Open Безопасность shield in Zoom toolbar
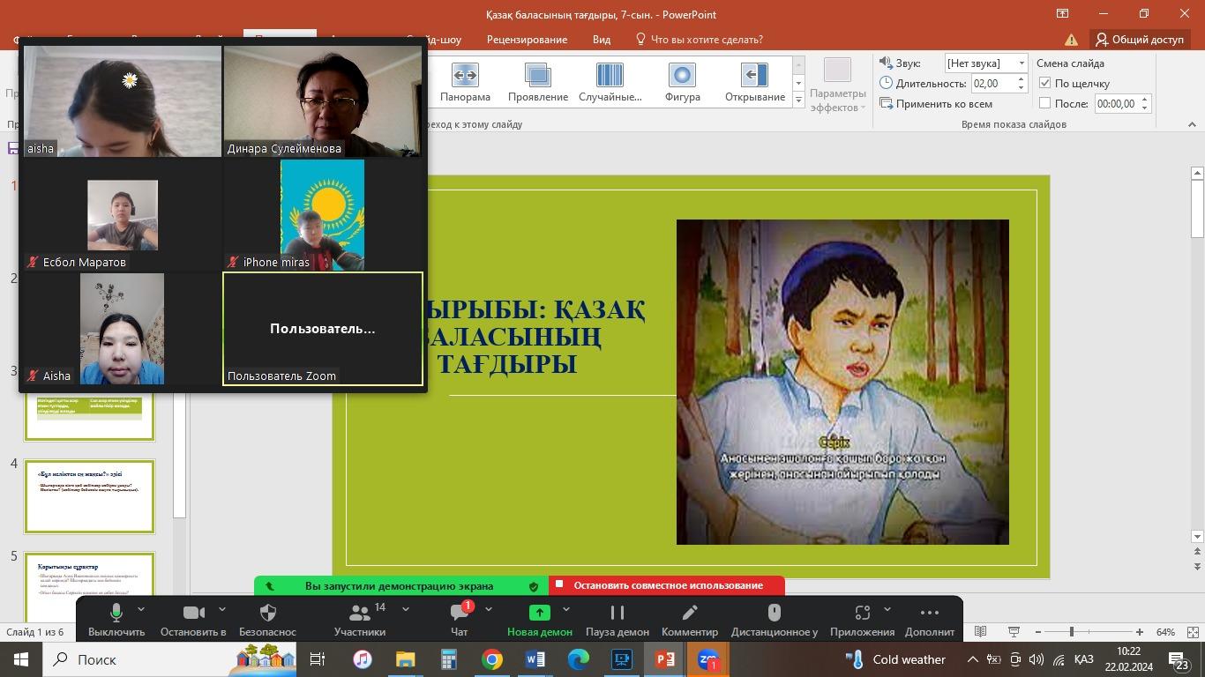 [268, 621]
